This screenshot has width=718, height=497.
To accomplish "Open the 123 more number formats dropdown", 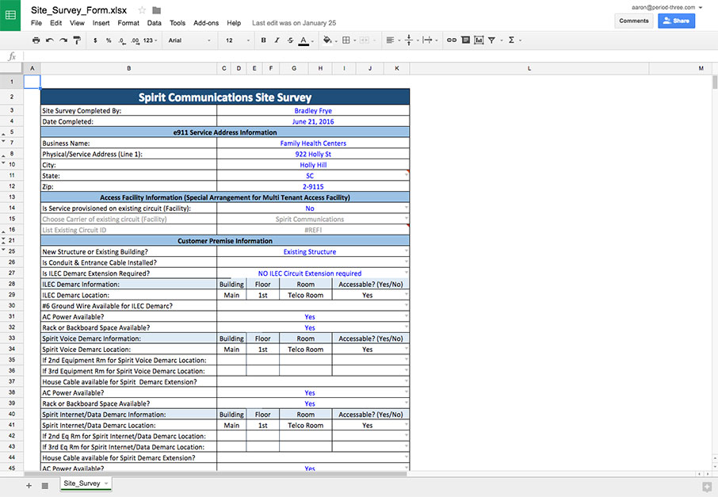I will click(x=150, y=40).
